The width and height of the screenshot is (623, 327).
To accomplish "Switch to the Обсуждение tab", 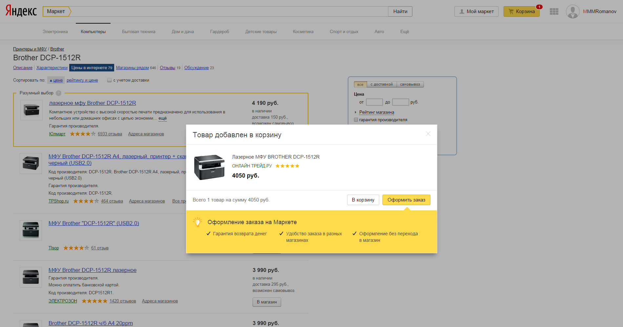I will [x=197, y=68].
